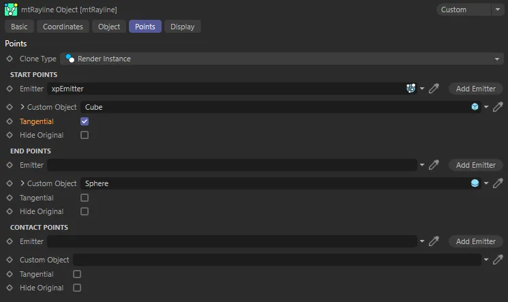Enable Hide Original under Start Points
Screen dimensions: 508x302
tap(85, 135)
